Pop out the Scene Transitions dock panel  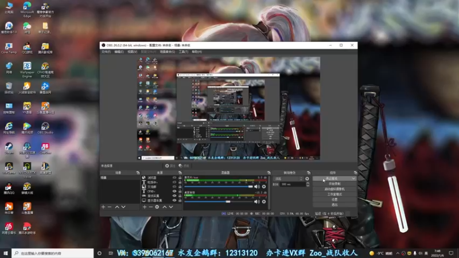click(308, 173)
